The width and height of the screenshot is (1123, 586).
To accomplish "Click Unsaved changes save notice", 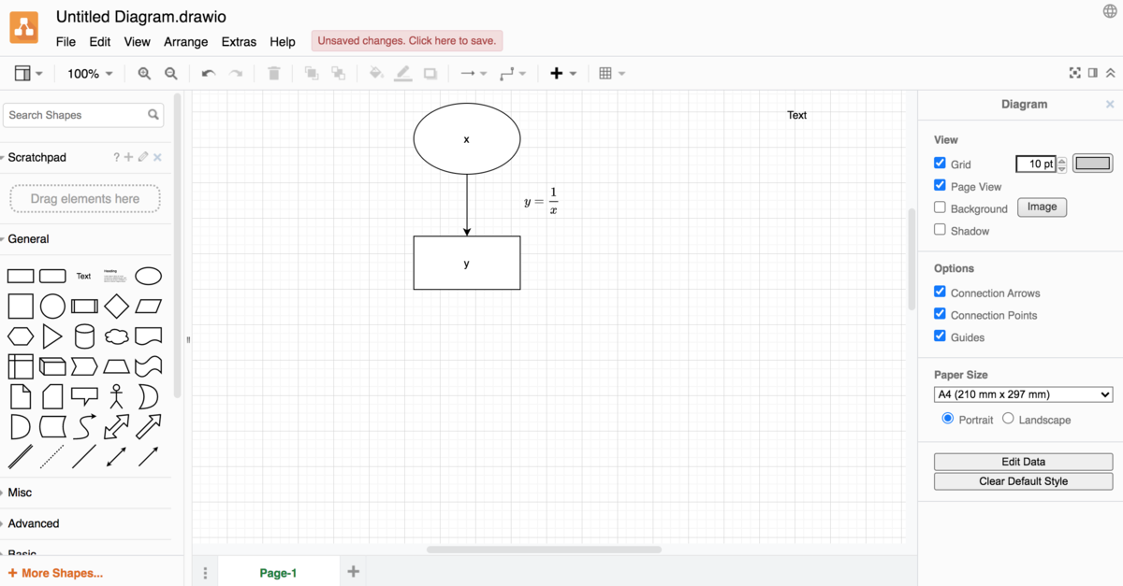I will click(407, 41).
